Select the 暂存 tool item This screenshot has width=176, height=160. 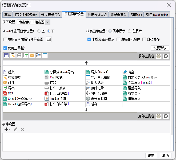click(x=104, y=104)
